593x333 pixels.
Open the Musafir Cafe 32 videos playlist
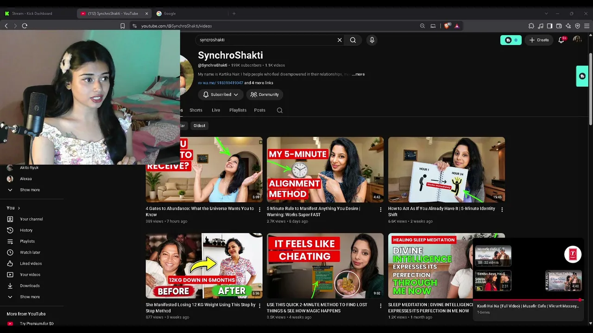(x=493, y=256)
